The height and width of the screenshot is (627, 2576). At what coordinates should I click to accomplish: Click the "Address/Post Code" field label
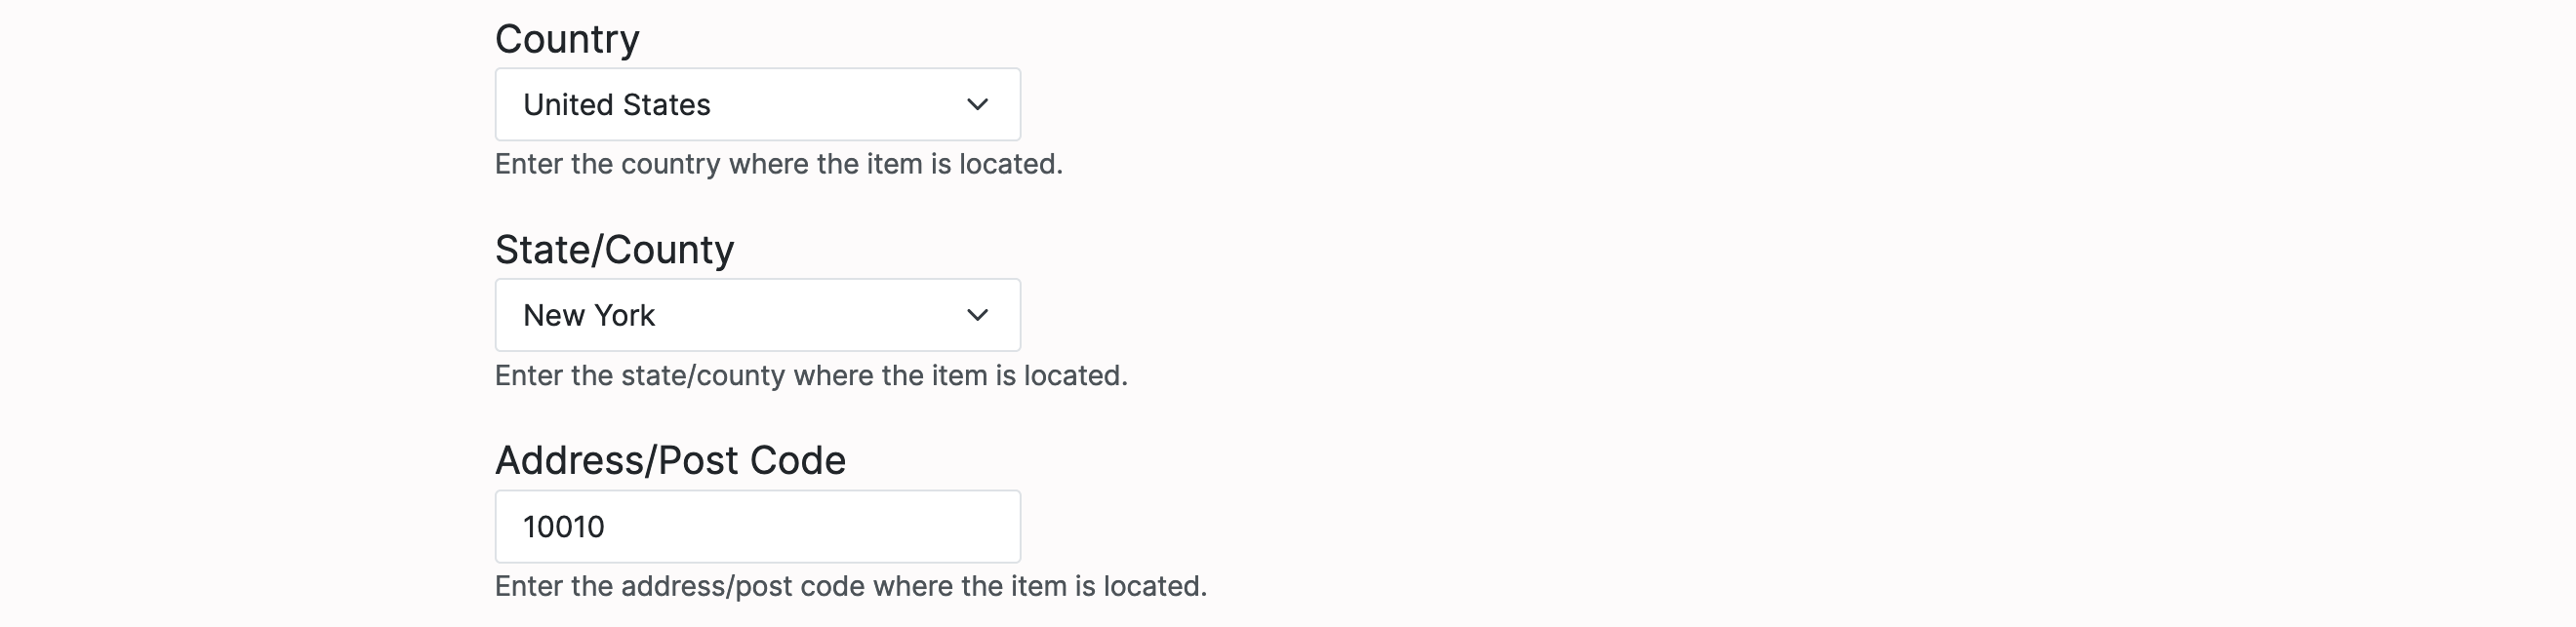click(670, 460)
